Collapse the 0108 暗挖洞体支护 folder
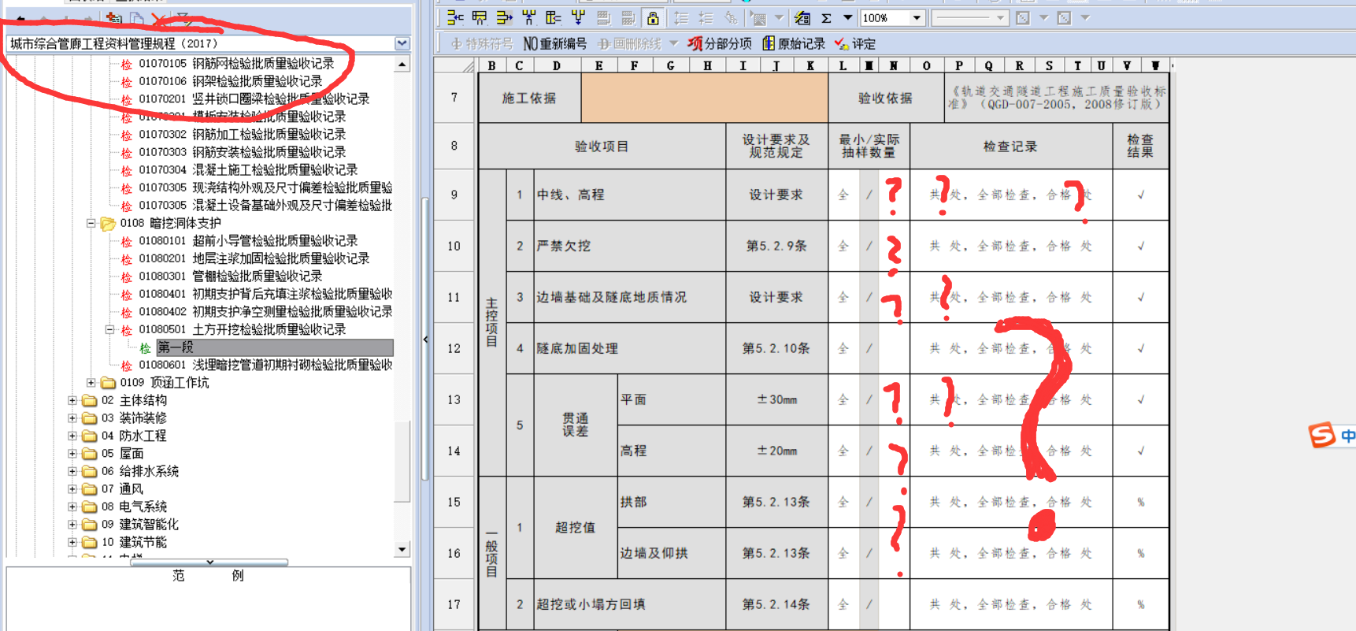 pyautogui.click(x=91, y=223)
